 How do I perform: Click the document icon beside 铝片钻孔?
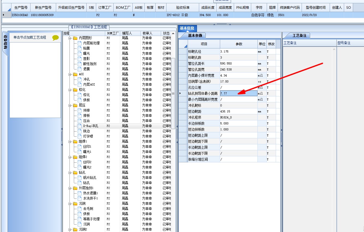click(x=80, y=178)
